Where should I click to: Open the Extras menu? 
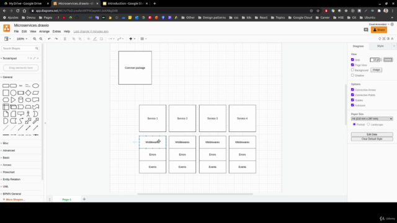coord(56,32)
